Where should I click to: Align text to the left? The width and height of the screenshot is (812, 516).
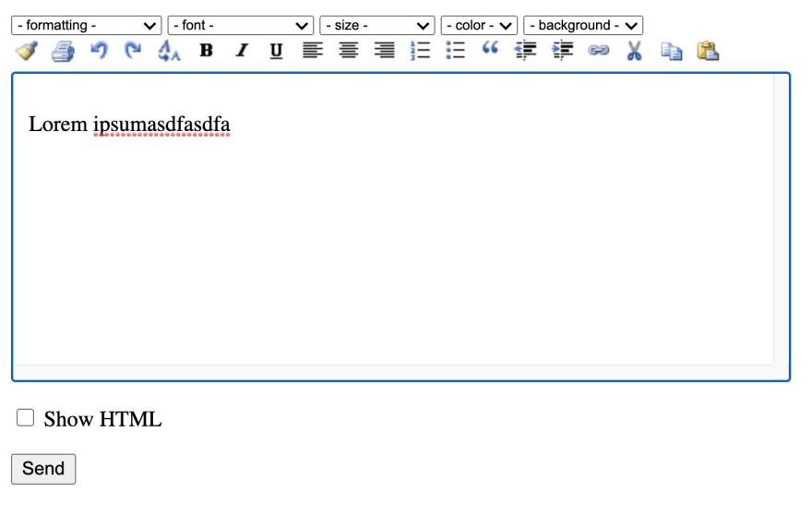tap(312, 50)
